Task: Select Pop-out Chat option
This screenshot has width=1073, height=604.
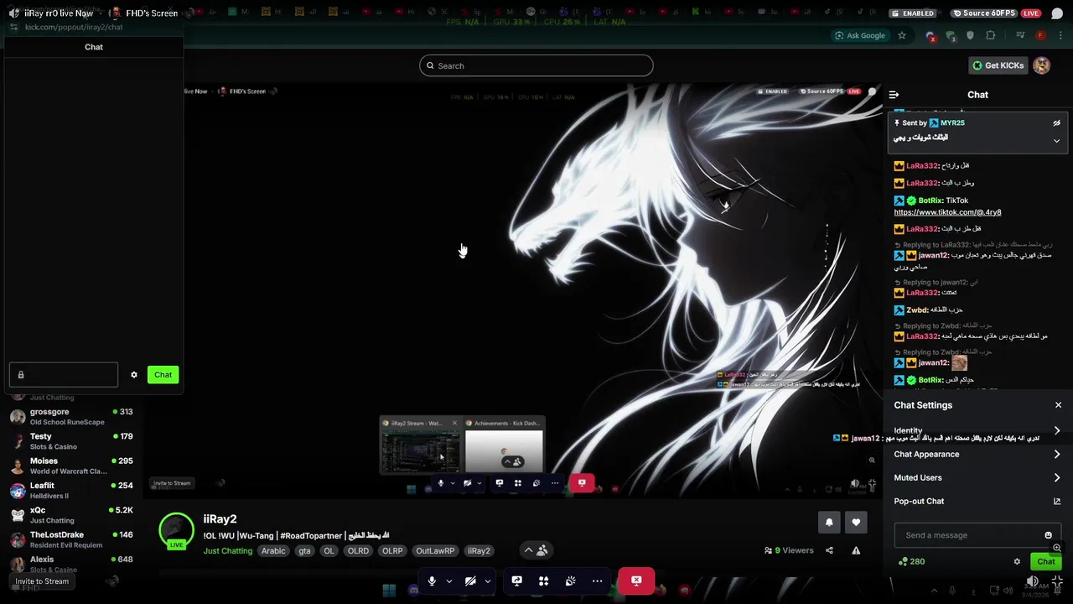Action: pyautogui.click(x=977, y=501)
